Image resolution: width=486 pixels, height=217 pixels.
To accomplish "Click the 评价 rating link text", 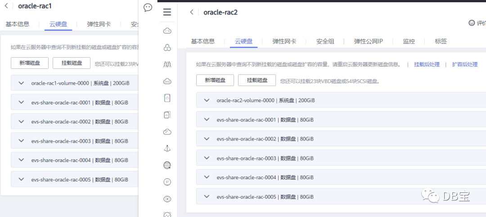I will coord(481,23).
